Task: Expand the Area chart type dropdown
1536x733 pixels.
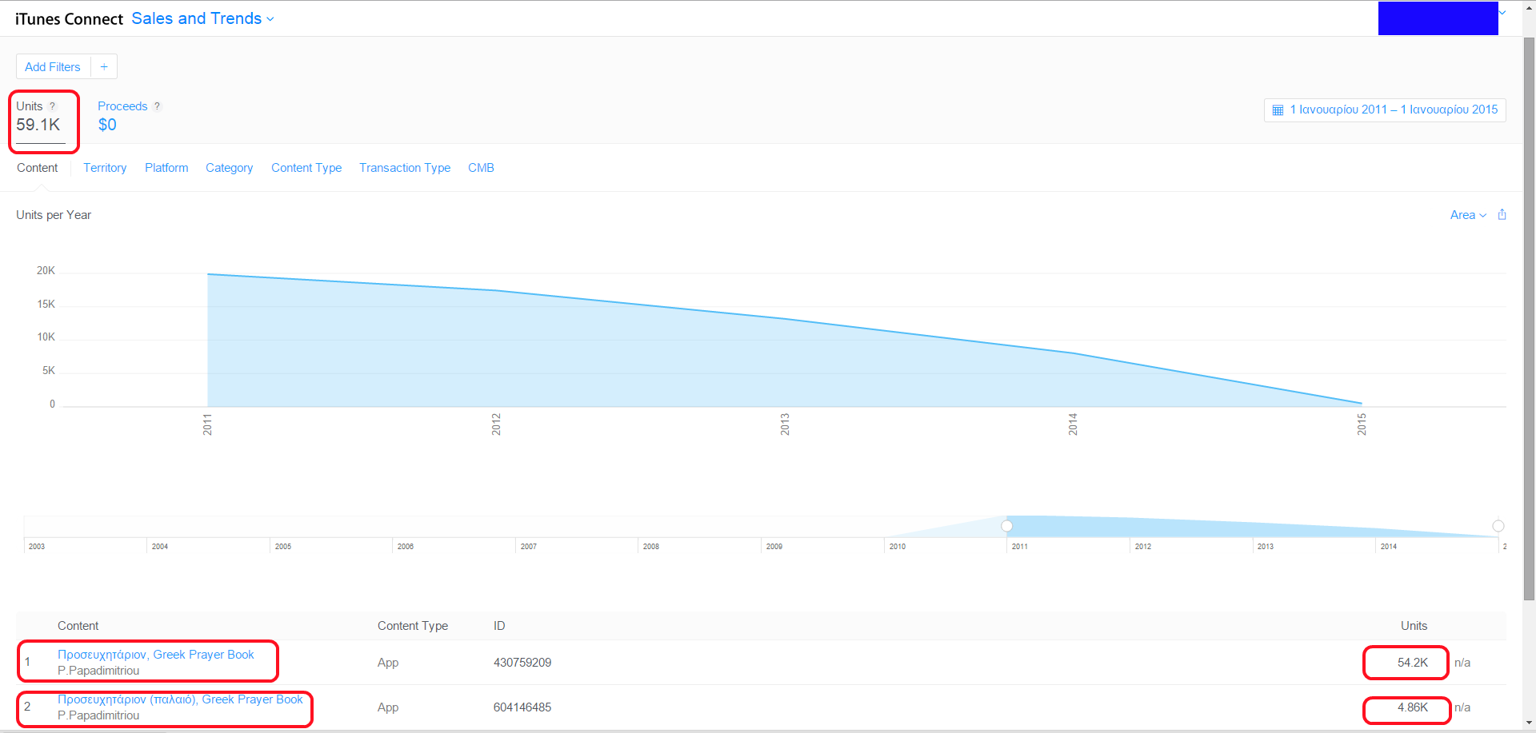Action: [x=1467, y=215]
